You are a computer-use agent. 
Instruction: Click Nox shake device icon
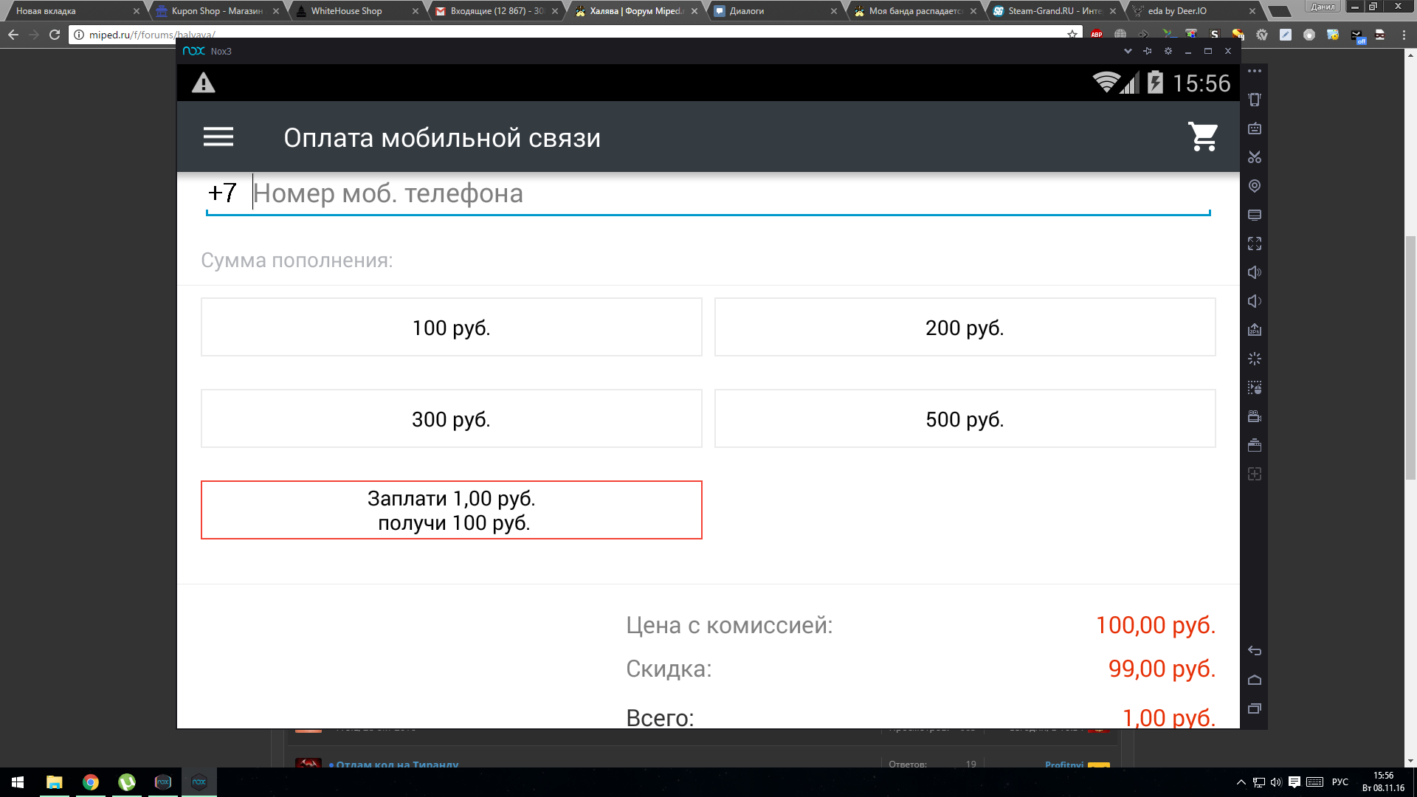click(x=1255, y=100)
